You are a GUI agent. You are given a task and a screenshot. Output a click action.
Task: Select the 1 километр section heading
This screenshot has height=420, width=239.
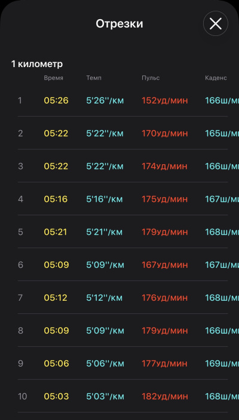pos(37,64)
